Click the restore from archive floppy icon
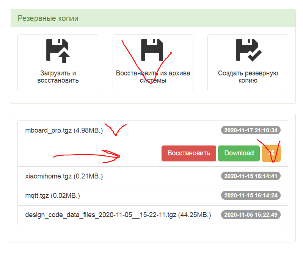 tap(152, 50)
